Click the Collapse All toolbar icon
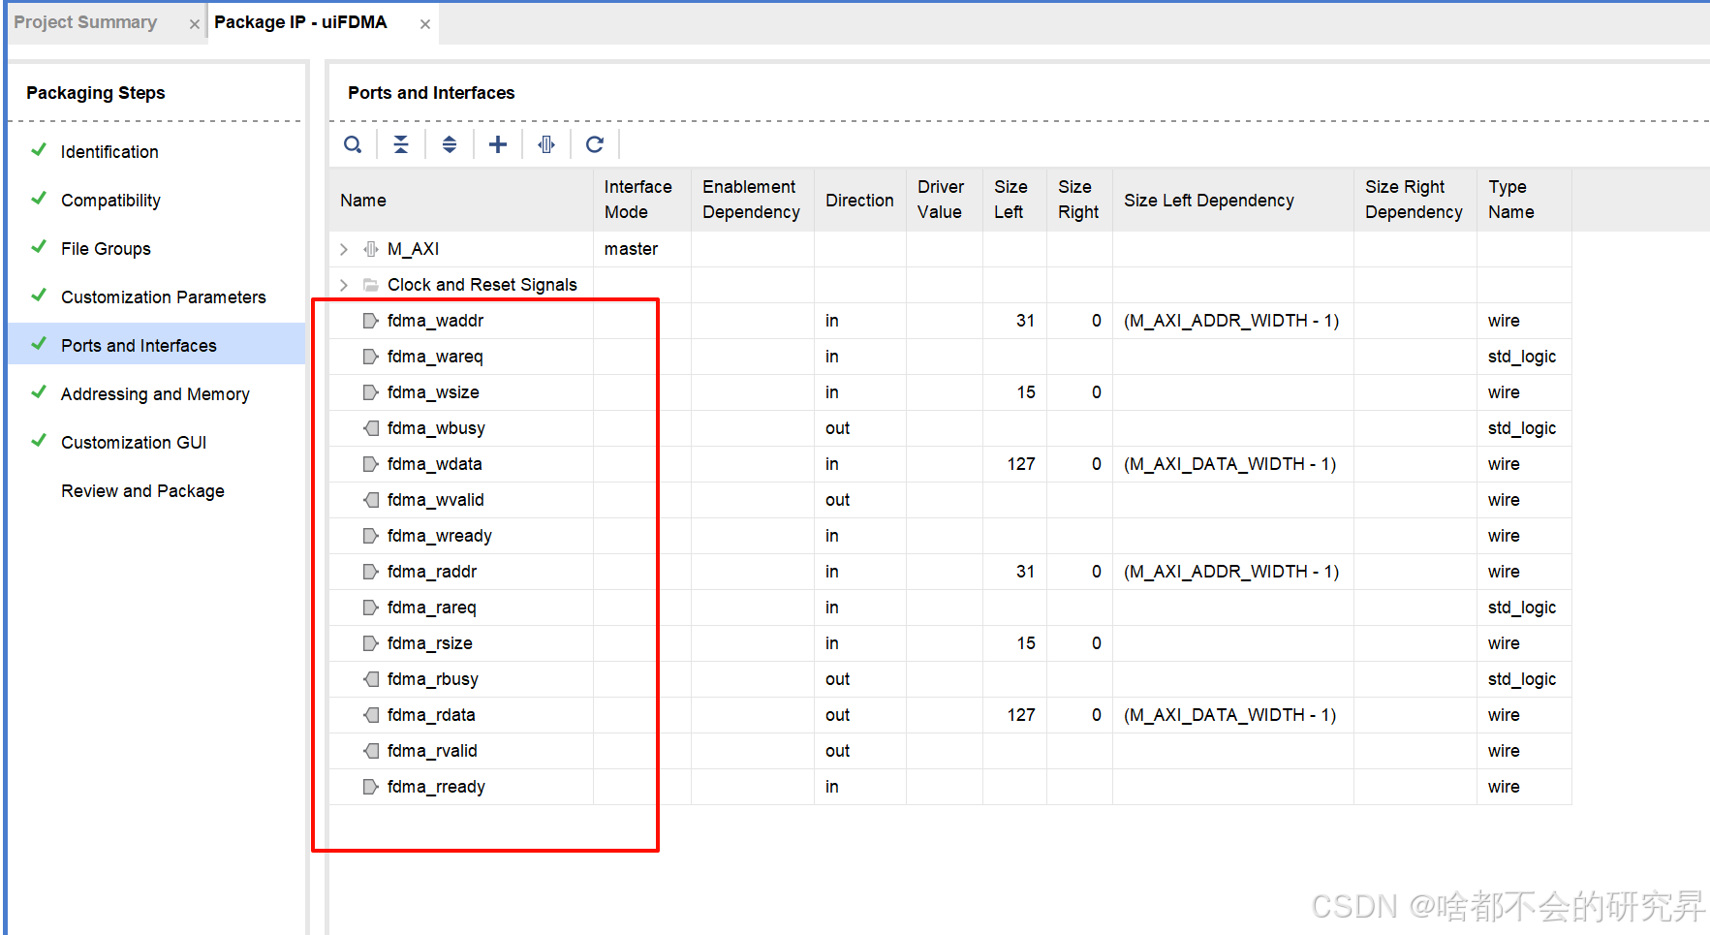The height and width of the screenshot is (935, 1710). pos(401,144)
